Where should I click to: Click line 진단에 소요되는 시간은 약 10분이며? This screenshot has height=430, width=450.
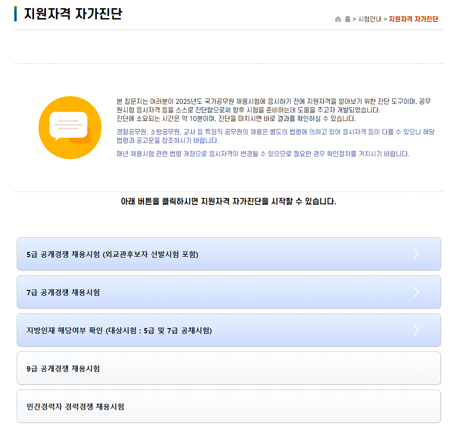236,119
